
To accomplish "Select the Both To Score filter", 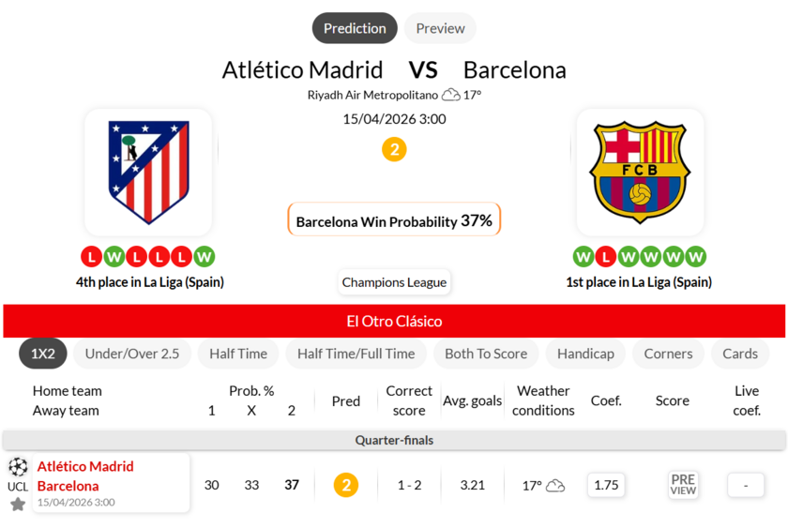I will coord(486,354).
